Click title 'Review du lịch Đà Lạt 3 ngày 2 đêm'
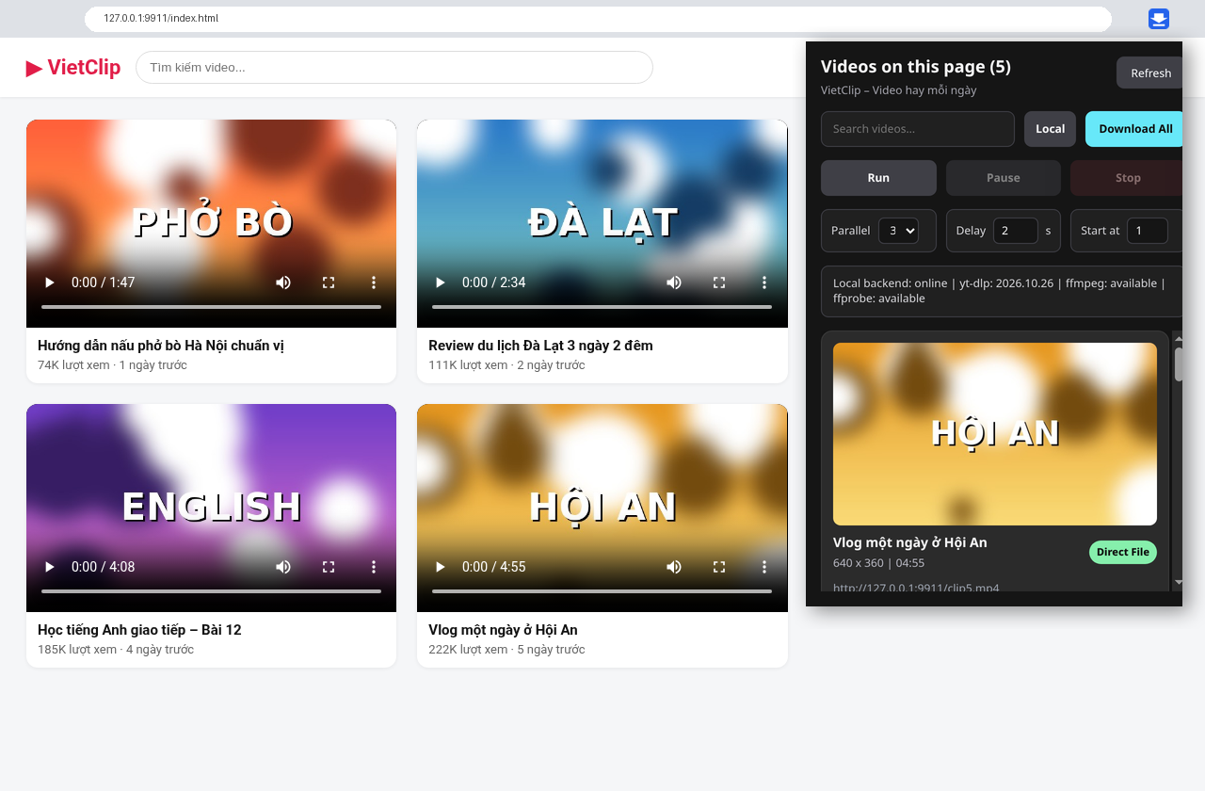This screenshot has height=791, width=1205. coord(540,346)
